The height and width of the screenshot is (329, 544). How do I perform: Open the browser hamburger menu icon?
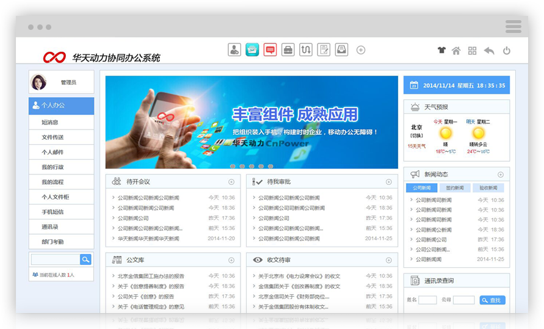[513, 27]
